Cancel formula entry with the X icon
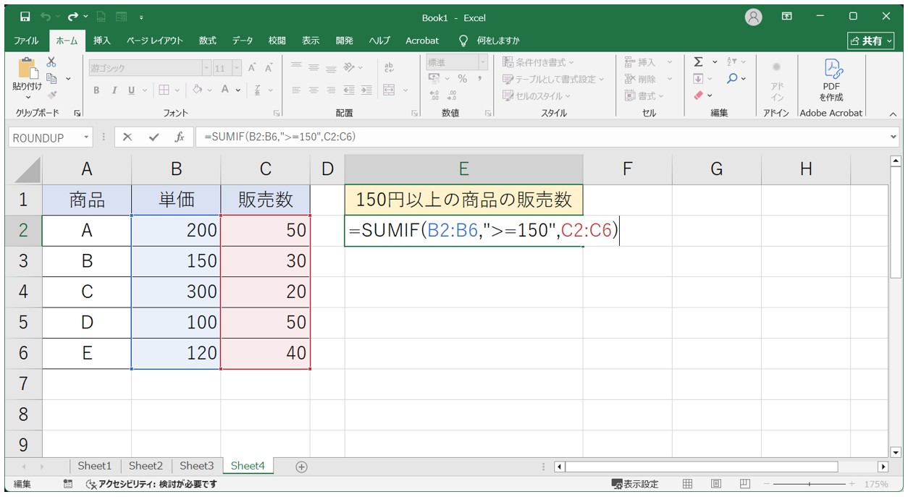The width and height of the screenshot is (908, 497). (x=127, y=137)
